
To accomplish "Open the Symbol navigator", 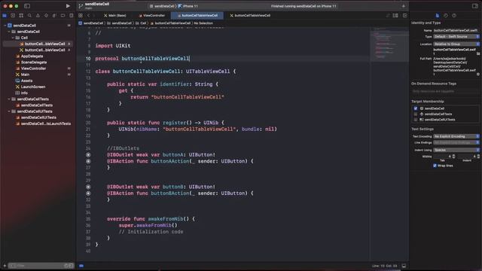I will point(21,15).
